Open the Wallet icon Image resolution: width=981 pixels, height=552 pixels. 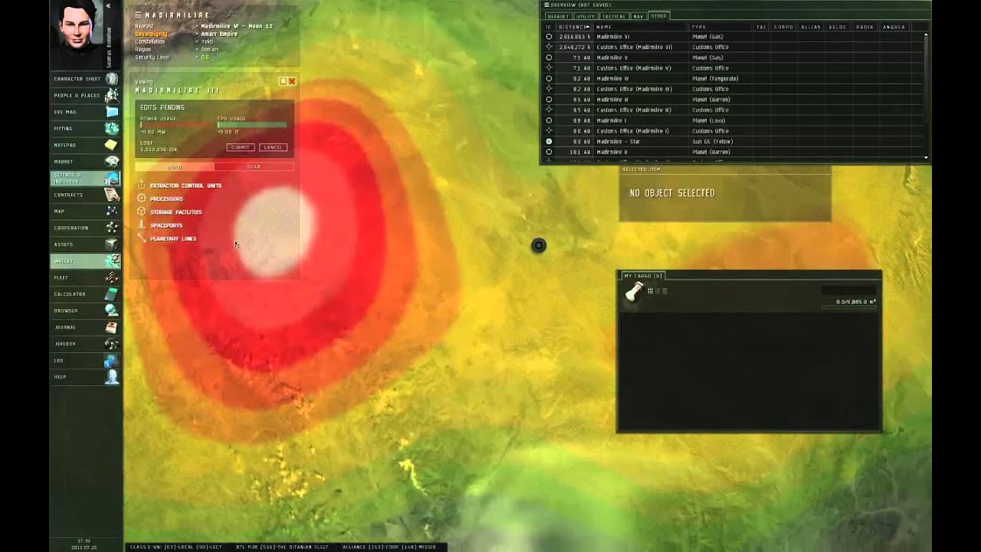click(x=112, y=261)
